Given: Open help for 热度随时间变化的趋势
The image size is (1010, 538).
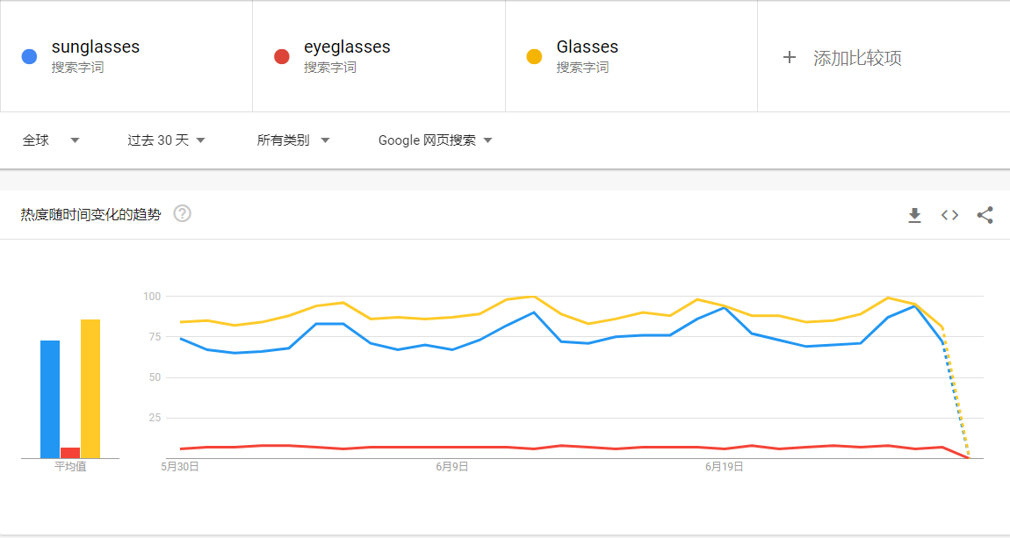Looking at the screenshot, I should (183, 213).
